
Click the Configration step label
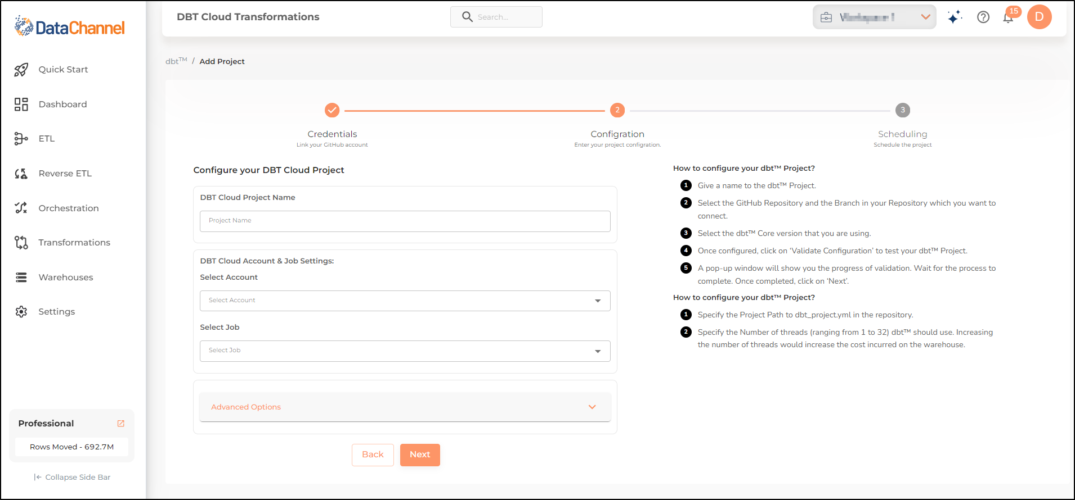[617, 134]
